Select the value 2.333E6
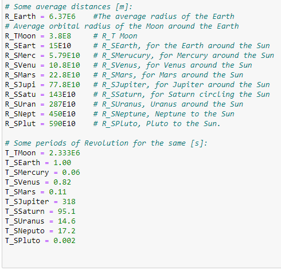281x274 pixels. (64, 153)
